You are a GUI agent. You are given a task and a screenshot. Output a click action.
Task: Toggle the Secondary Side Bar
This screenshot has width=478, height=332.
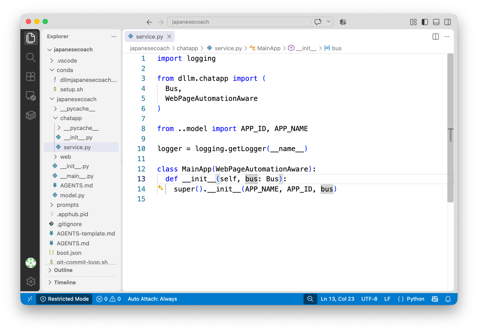pos(447,22)
